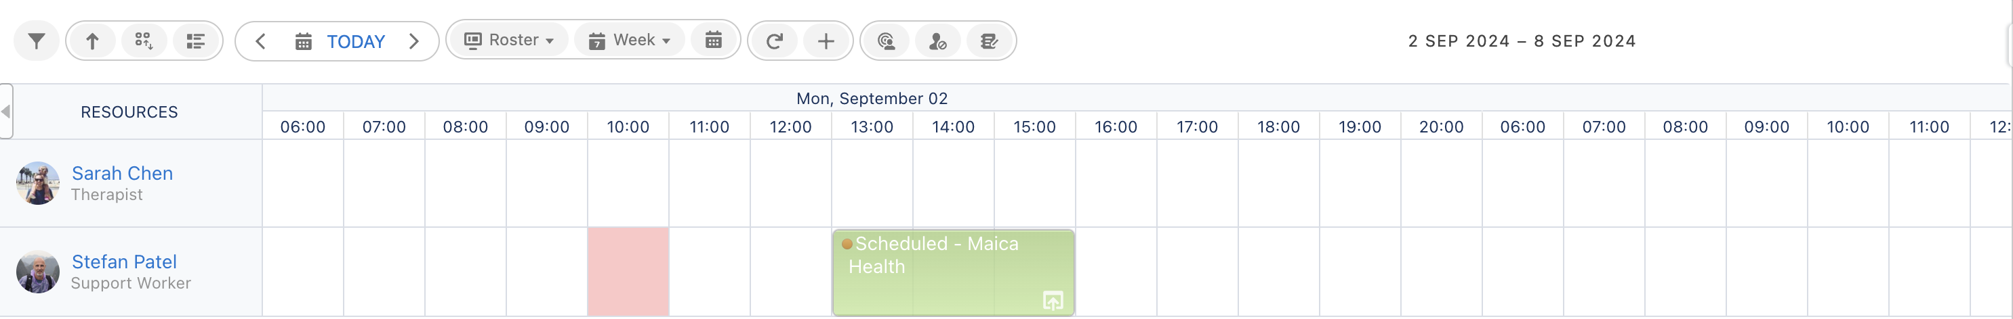Jump to TODAY in the schedule
The height and width of the screenshot is (319, 2013).
pyautogui.click(x=341, y=41)
